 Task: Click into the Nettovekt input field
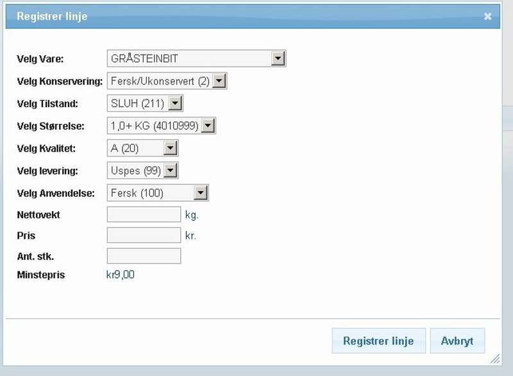click(x=144, y=214)
